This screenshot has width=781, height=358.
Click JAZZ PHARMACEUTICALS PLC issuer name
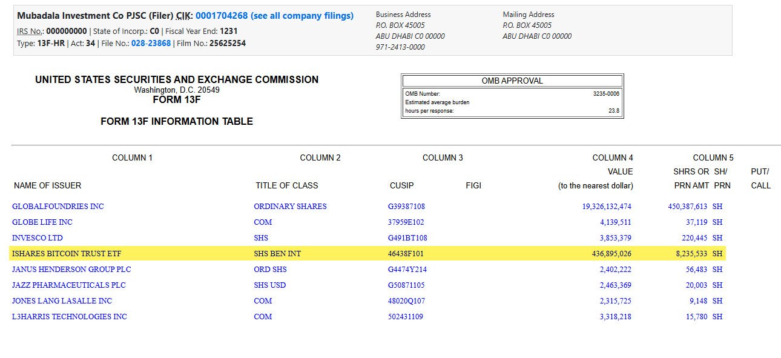point(69,285)
